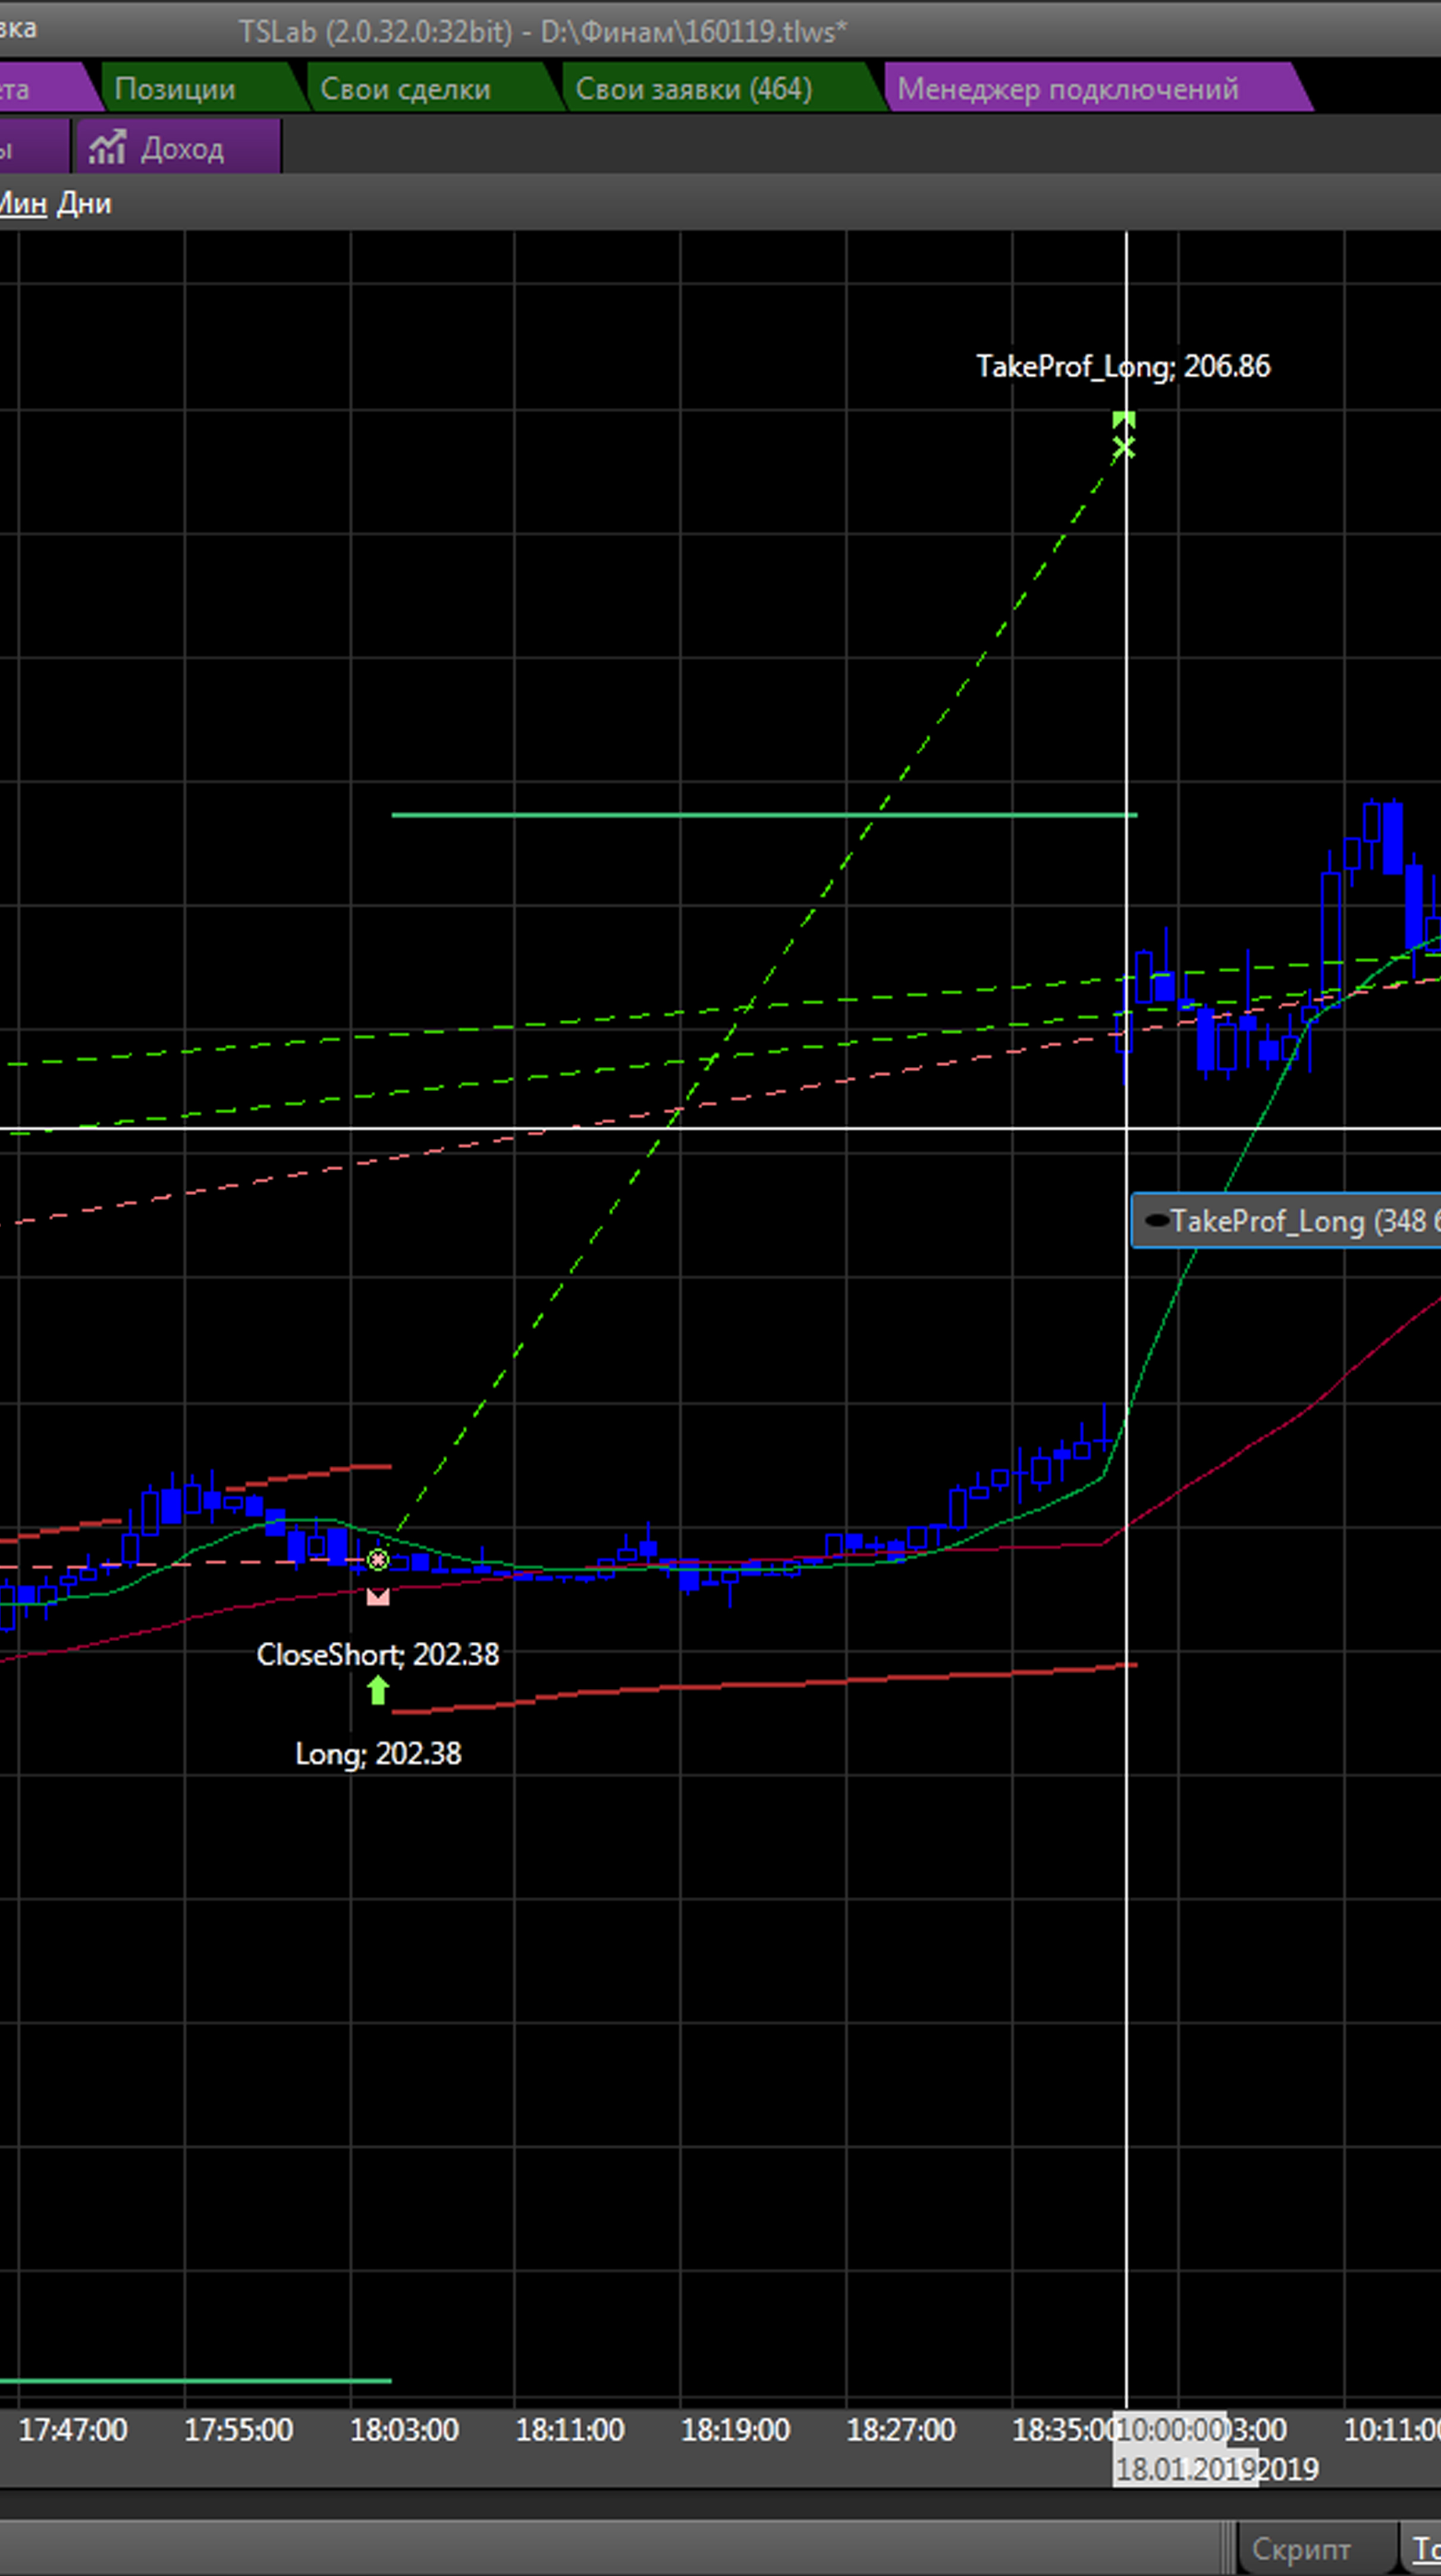
Task: Click the circled trade marker at 18:03 candle
Action: [x=377, y=1560]
